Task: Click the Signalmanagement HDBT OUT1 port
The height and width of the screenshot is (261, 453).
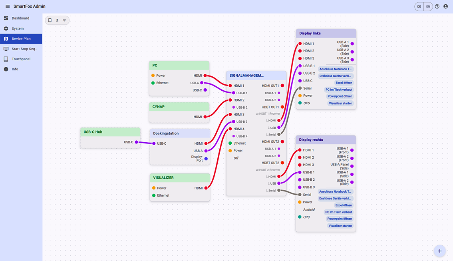Action: 282,107
